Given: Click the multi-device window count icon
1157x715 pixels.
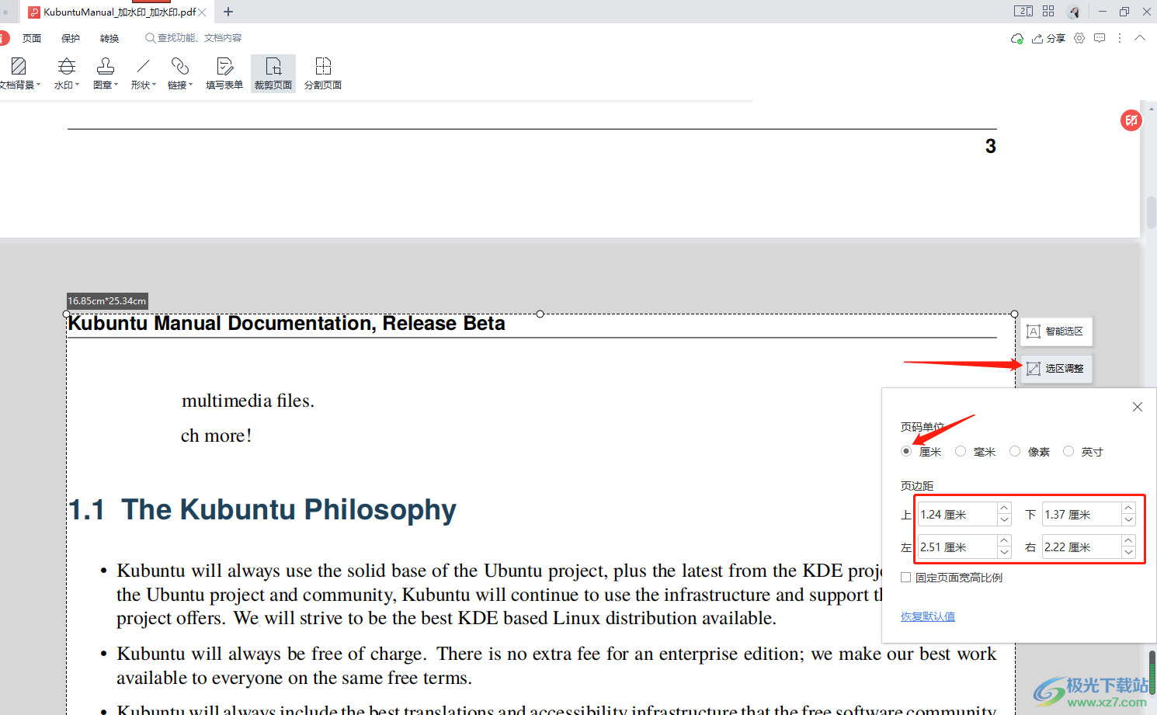Looking at the screenshot, I should point(1023,12).
